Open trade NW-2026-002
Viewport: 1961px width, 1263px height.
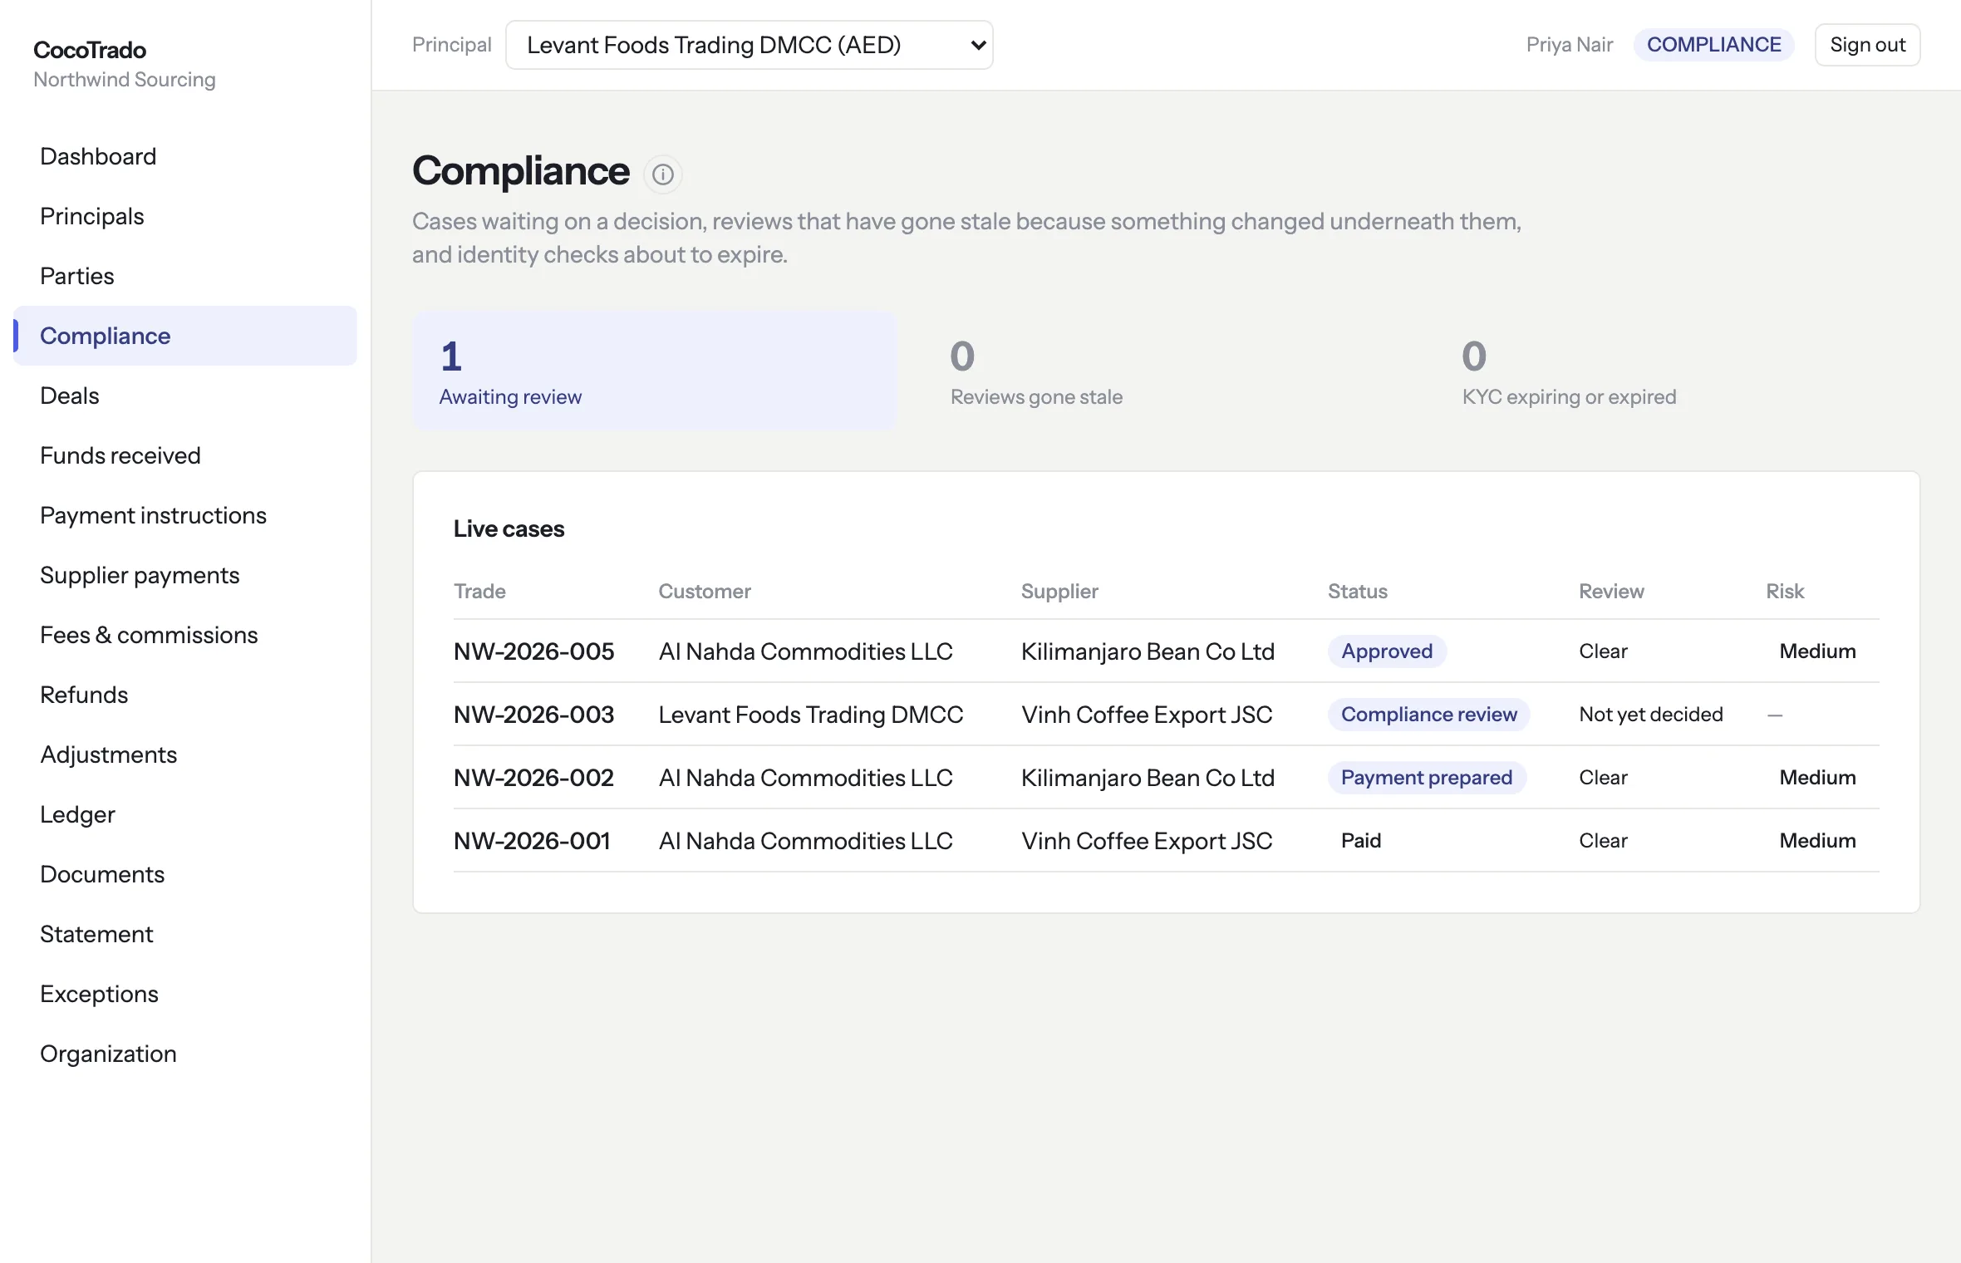pyautogui.click(x=533, y=778)
